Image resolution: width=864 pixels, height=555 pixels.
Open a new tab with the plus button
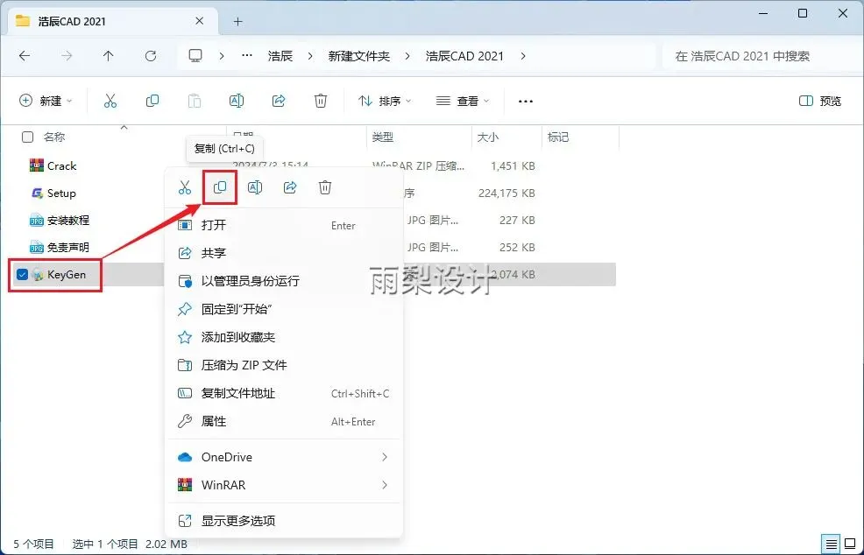coord(238,22)
